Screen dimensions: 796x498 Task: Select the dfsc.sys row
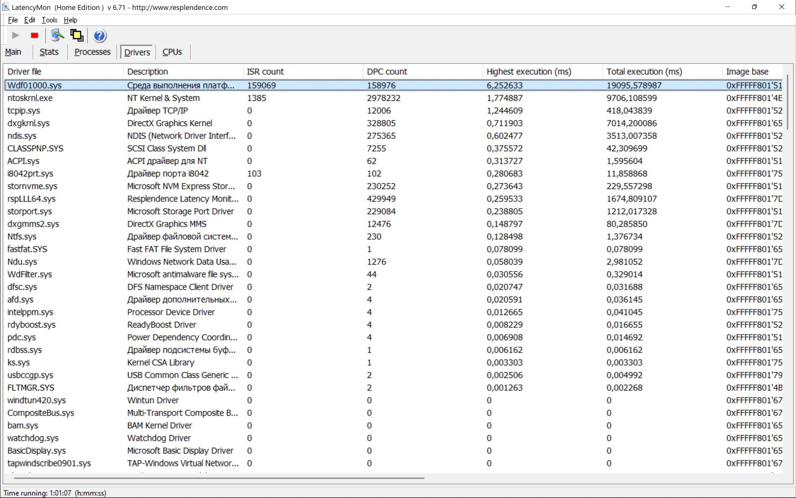(x=393, y=287)
